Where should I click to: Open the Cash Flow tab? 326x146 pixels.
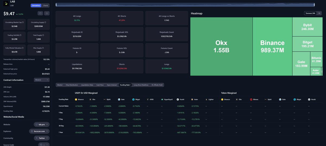100,85
